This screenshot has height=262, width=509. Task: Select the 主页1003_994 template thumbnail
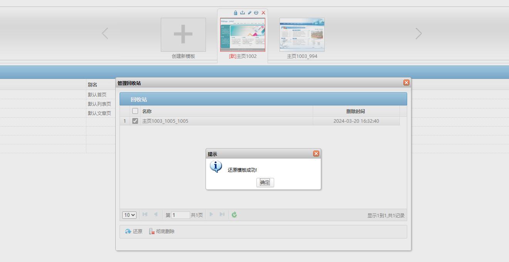[x=302, y=35]
